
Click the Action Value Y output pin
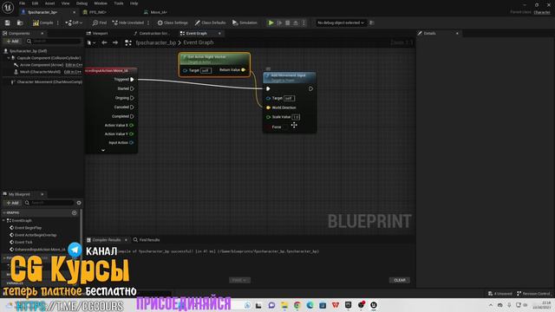pos(132,133)
